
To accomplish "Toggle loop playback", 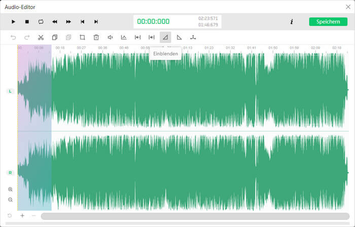I will click(41, 22).
